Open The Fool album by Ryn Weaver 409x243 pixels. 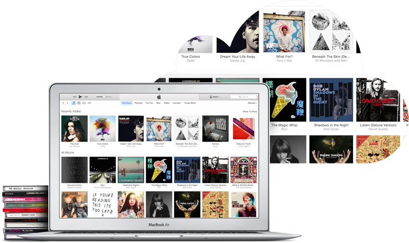click(x=75, y=129)
